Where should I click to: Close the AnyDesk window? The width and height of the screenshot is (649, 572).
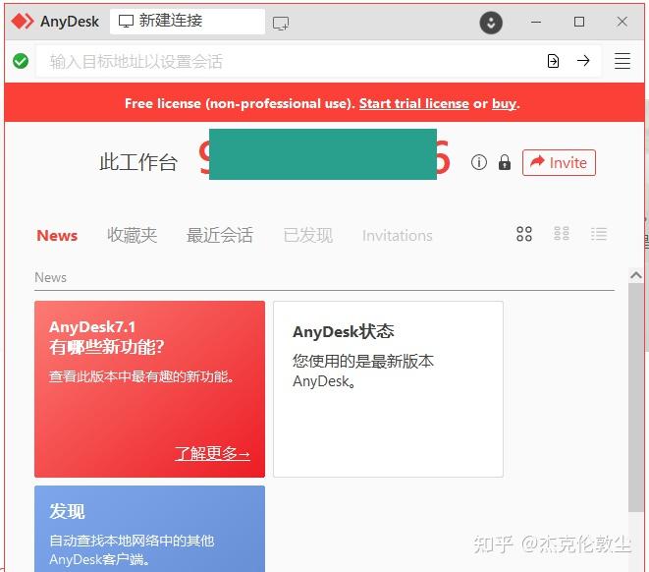[622, 22]
